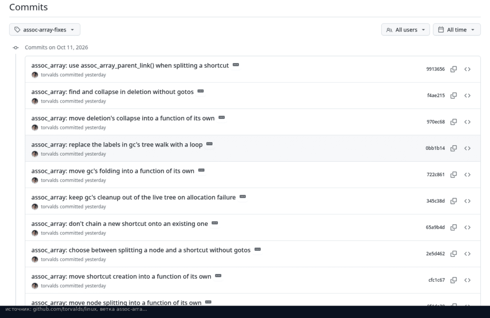Expand description of 'move shortcut creation' commit
Image resolution: width=490 pixels, height=318 pixels.
pyautogui.click(x=218, y=276)
